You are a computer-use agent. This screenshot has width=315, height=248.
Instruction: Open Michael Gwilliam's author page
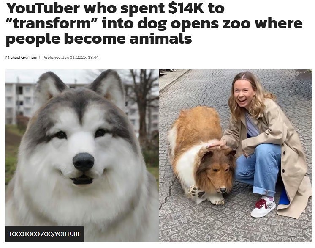[21, 58]
